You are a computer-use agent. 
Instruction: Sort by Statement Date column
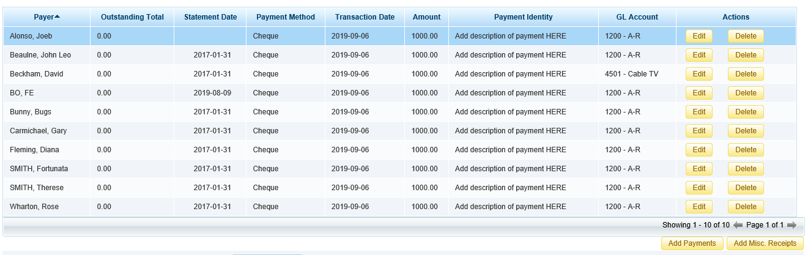[x=210, y=17]
